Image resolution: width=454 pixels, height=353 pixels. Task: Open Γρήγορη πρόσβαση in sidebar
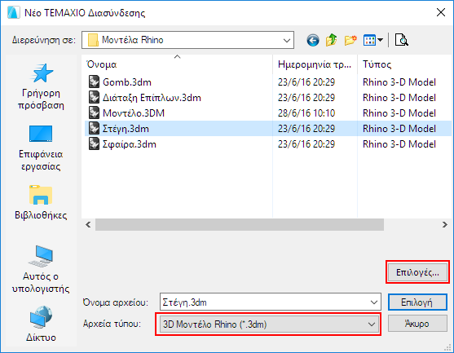[41, 86]
